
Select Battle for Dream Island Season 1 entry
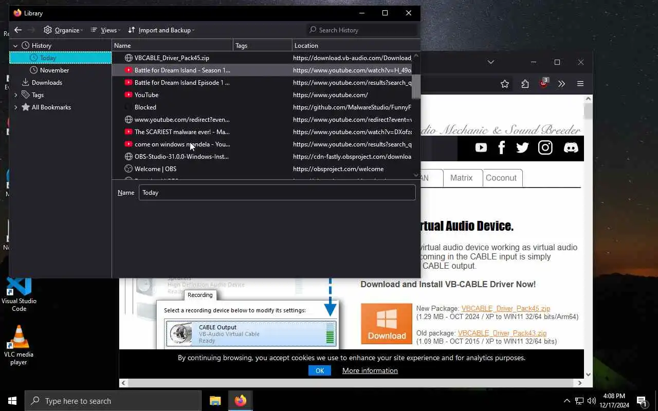point(262,70)
